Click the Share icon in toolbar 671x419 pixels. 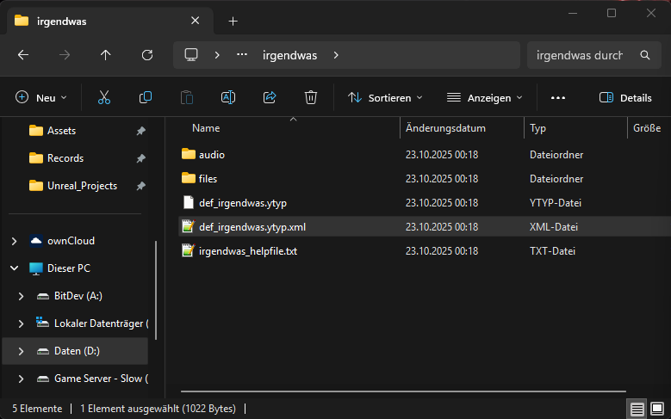pyautogui.click(x=270, y=97)
